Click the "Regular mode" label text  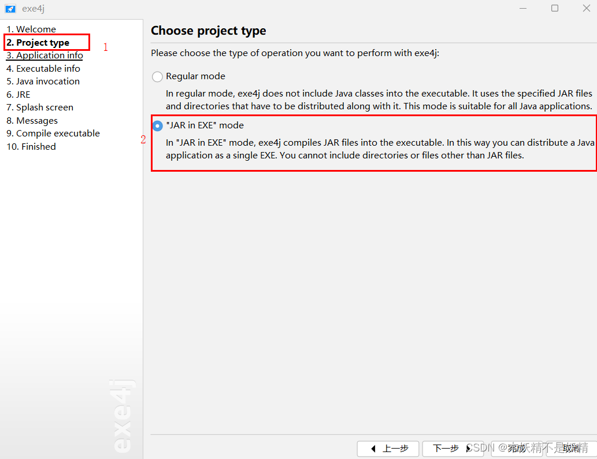pyautogui.click(x=196, y=76)
